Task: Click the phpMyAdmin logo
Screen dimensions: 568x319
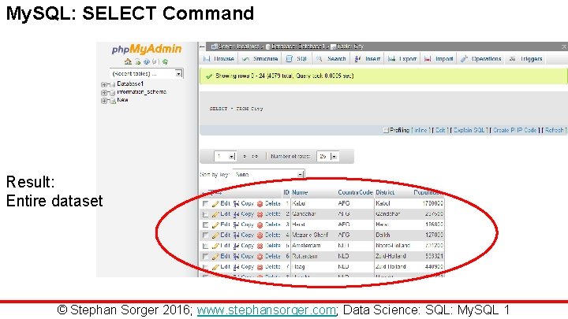Action: (147, 49)
